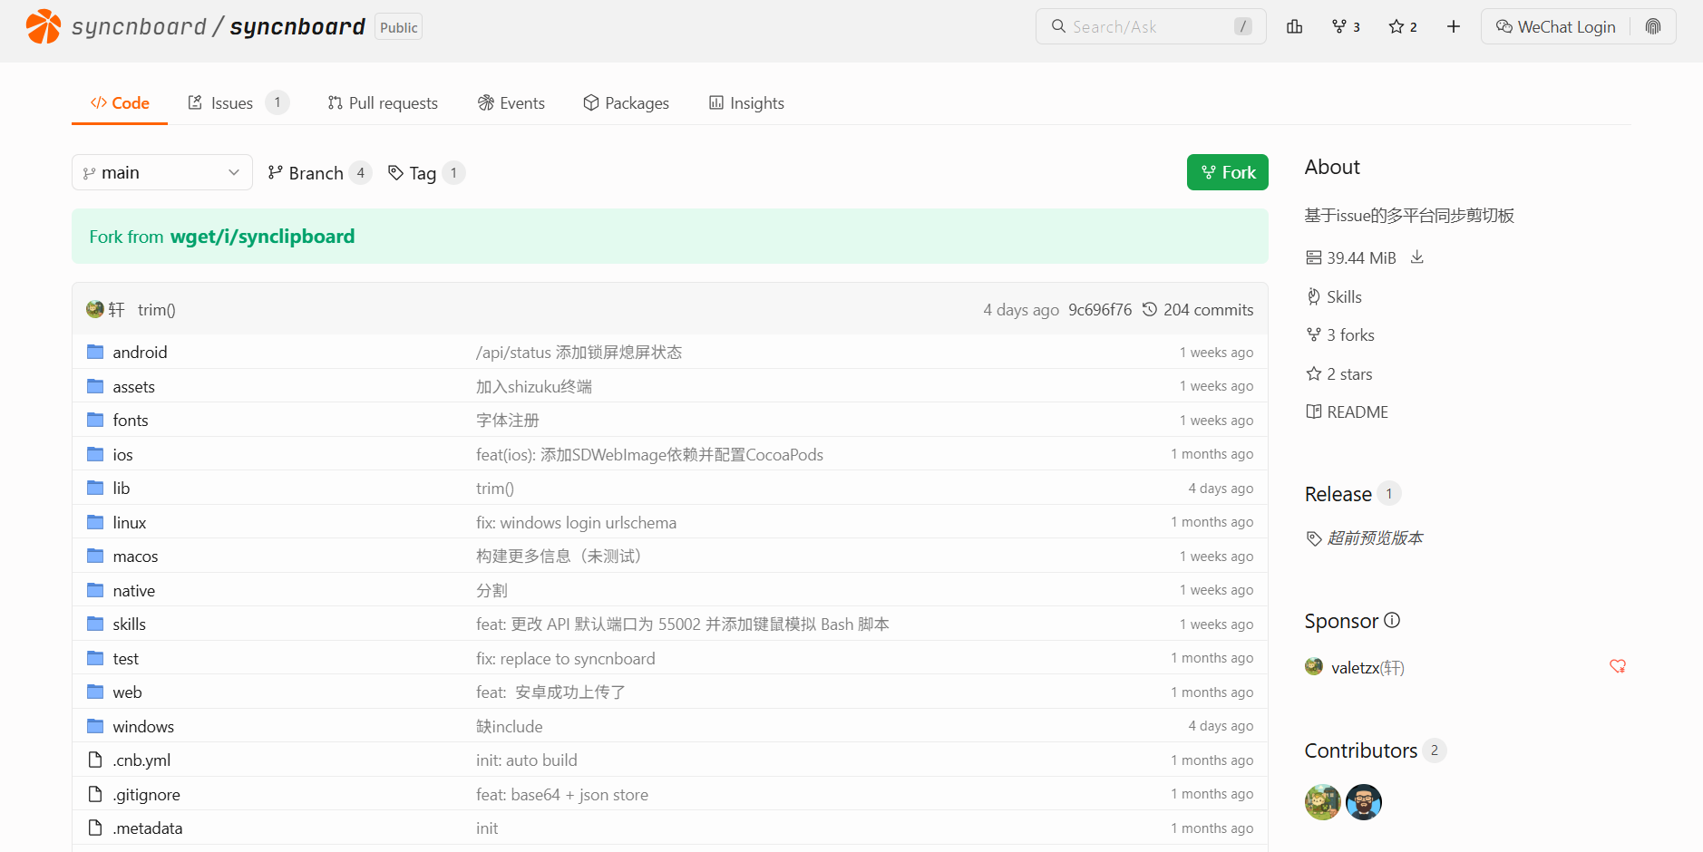This screenshot has height=852, width=1703.
Task: Open the .cnb.yml file icon
Action: click(95, 760)
